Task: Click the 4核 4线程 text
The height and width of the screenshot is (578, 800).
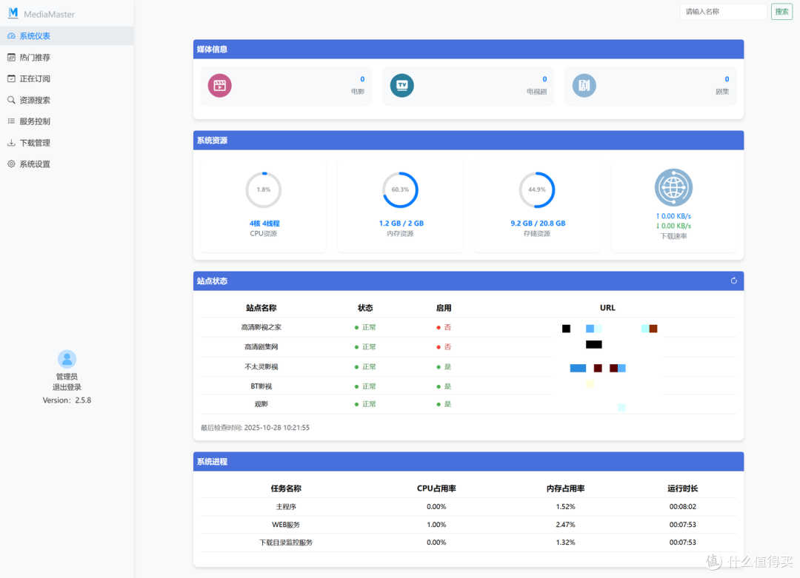Action: pyautogui.click(x=264, y=224)
